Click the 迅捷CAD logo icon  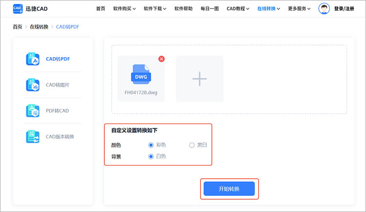point(18,9)
